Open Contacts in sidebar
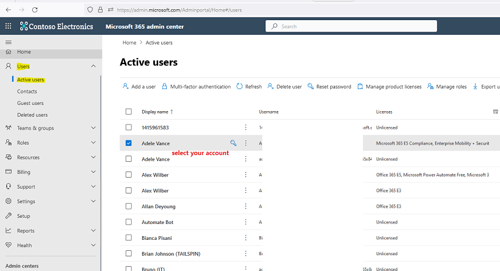This screenshot has height=271, width=500. pos(27,92)
